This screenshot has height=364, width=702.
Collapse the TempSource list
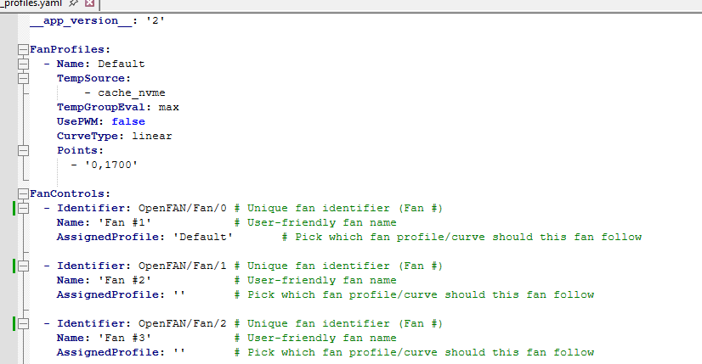[23, 78]
